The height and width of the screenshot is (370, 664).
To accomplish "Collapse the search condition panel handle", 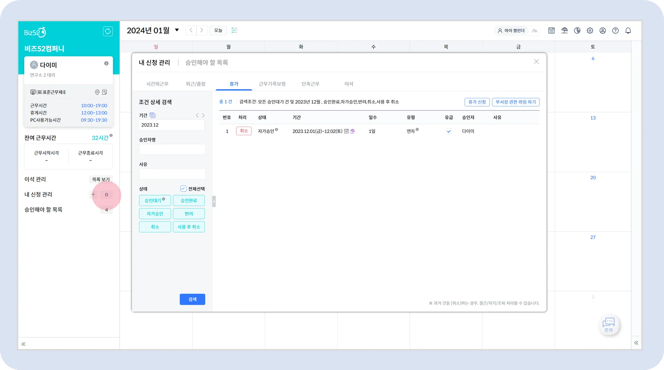I will (x=214, y=202).
